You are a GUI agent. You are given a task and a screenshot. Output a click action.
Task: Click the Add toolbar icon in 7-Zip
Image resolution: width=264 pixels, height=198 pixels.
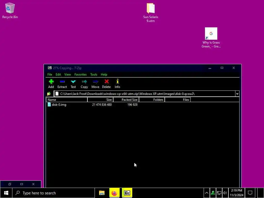[51, 82]
